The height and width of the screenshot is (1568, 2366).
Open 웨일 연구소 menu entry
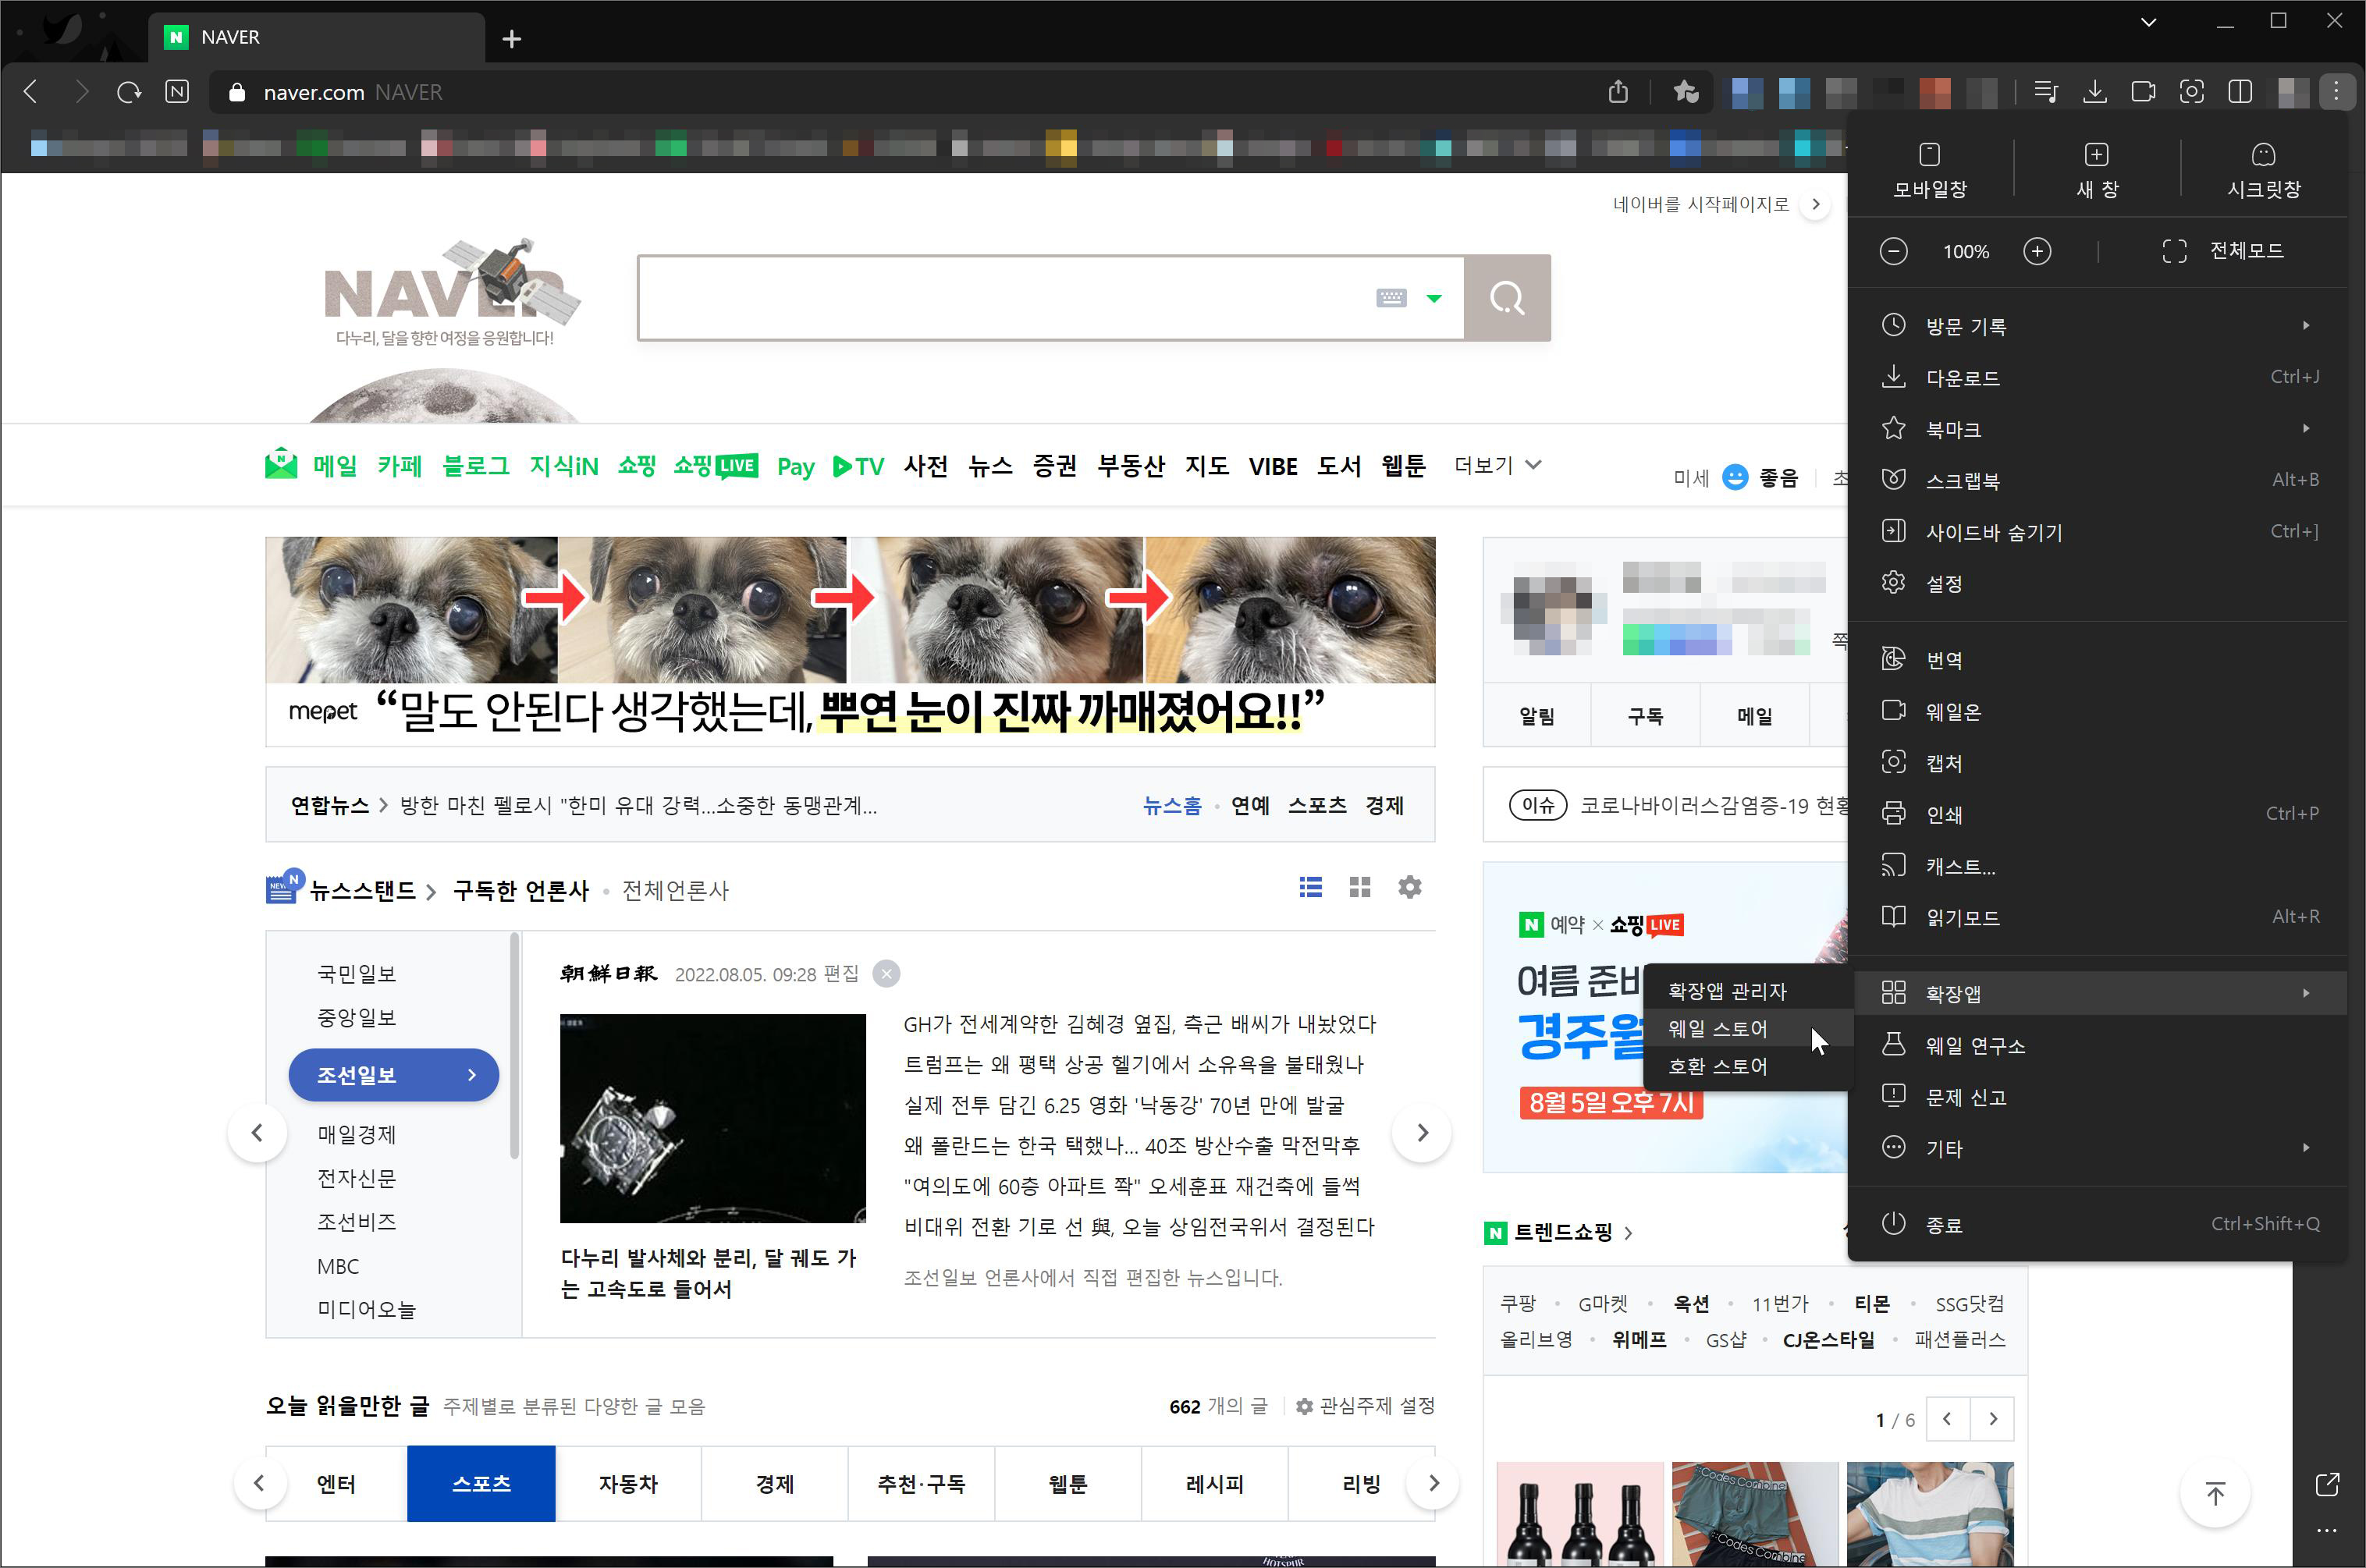click(x=2098, y=1046)
